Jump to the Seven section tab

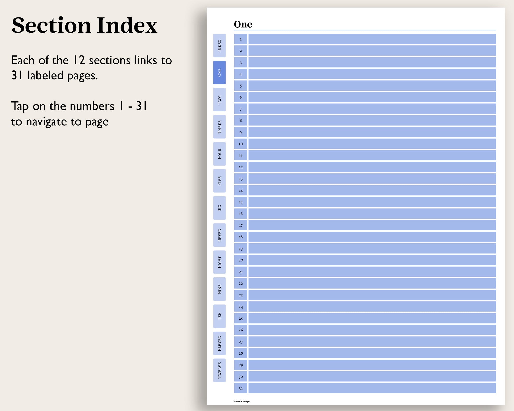click(x=219, y=235)
